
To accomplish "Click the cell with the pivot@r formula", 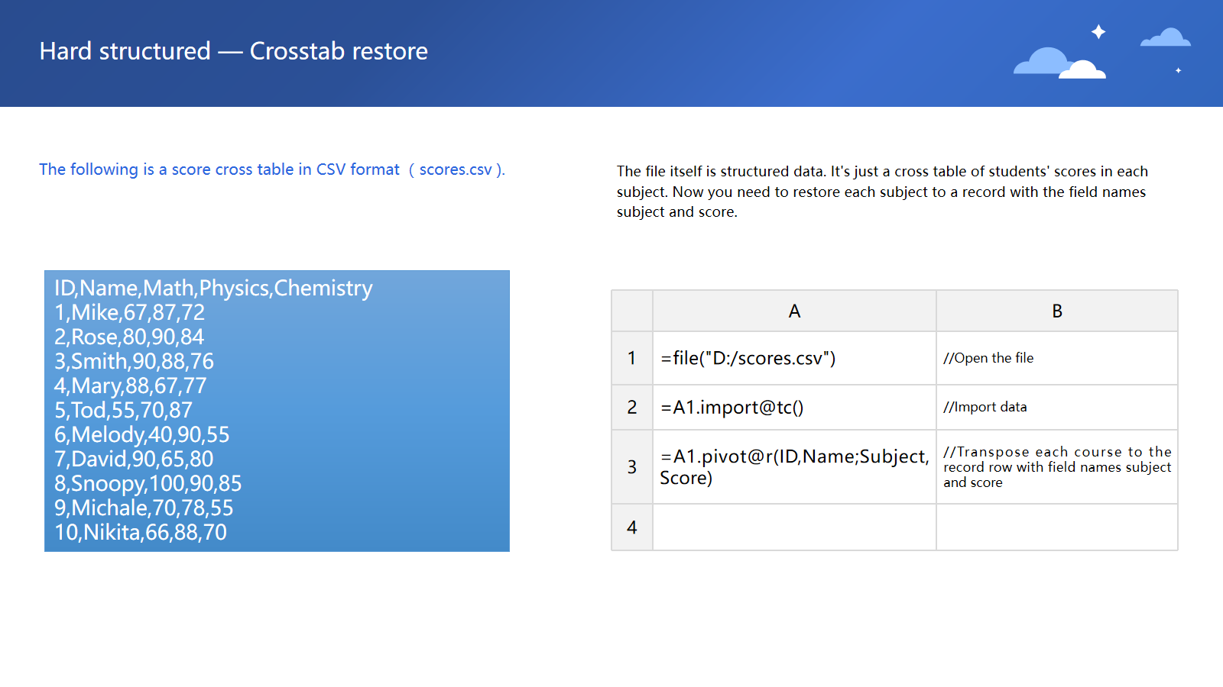I will coord(794,466).
